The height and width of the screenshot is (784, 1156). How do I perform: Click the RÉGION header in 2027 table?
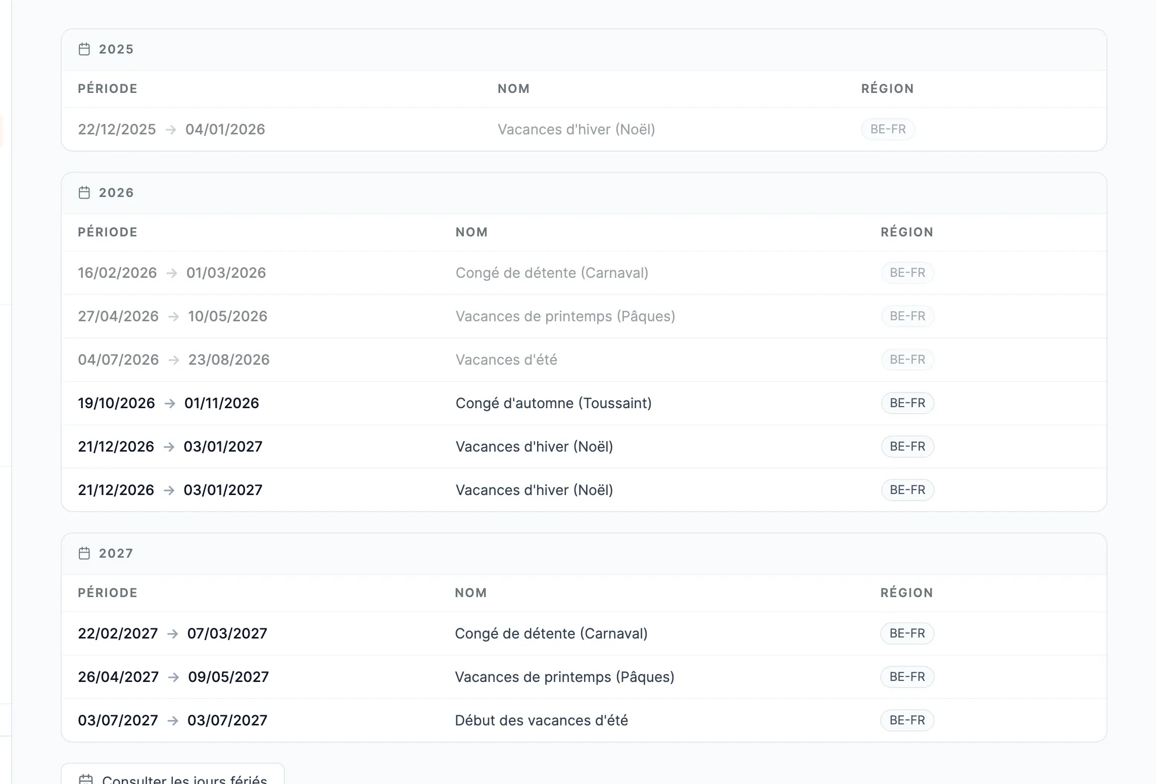[907, 593]
